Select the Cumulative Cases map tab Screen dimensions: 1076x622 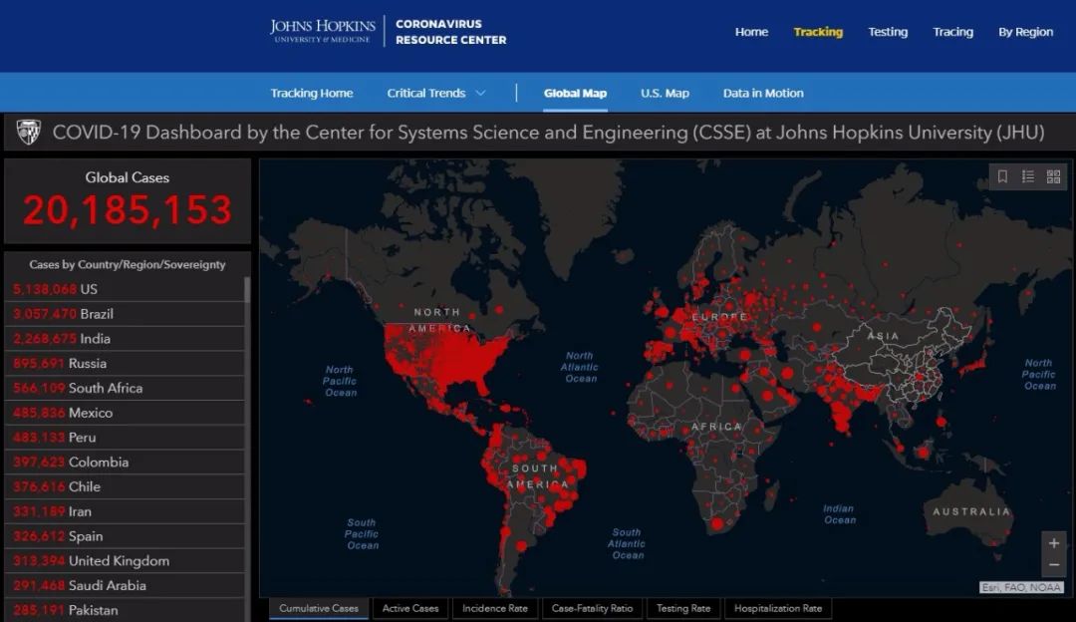tap(319, 608)
